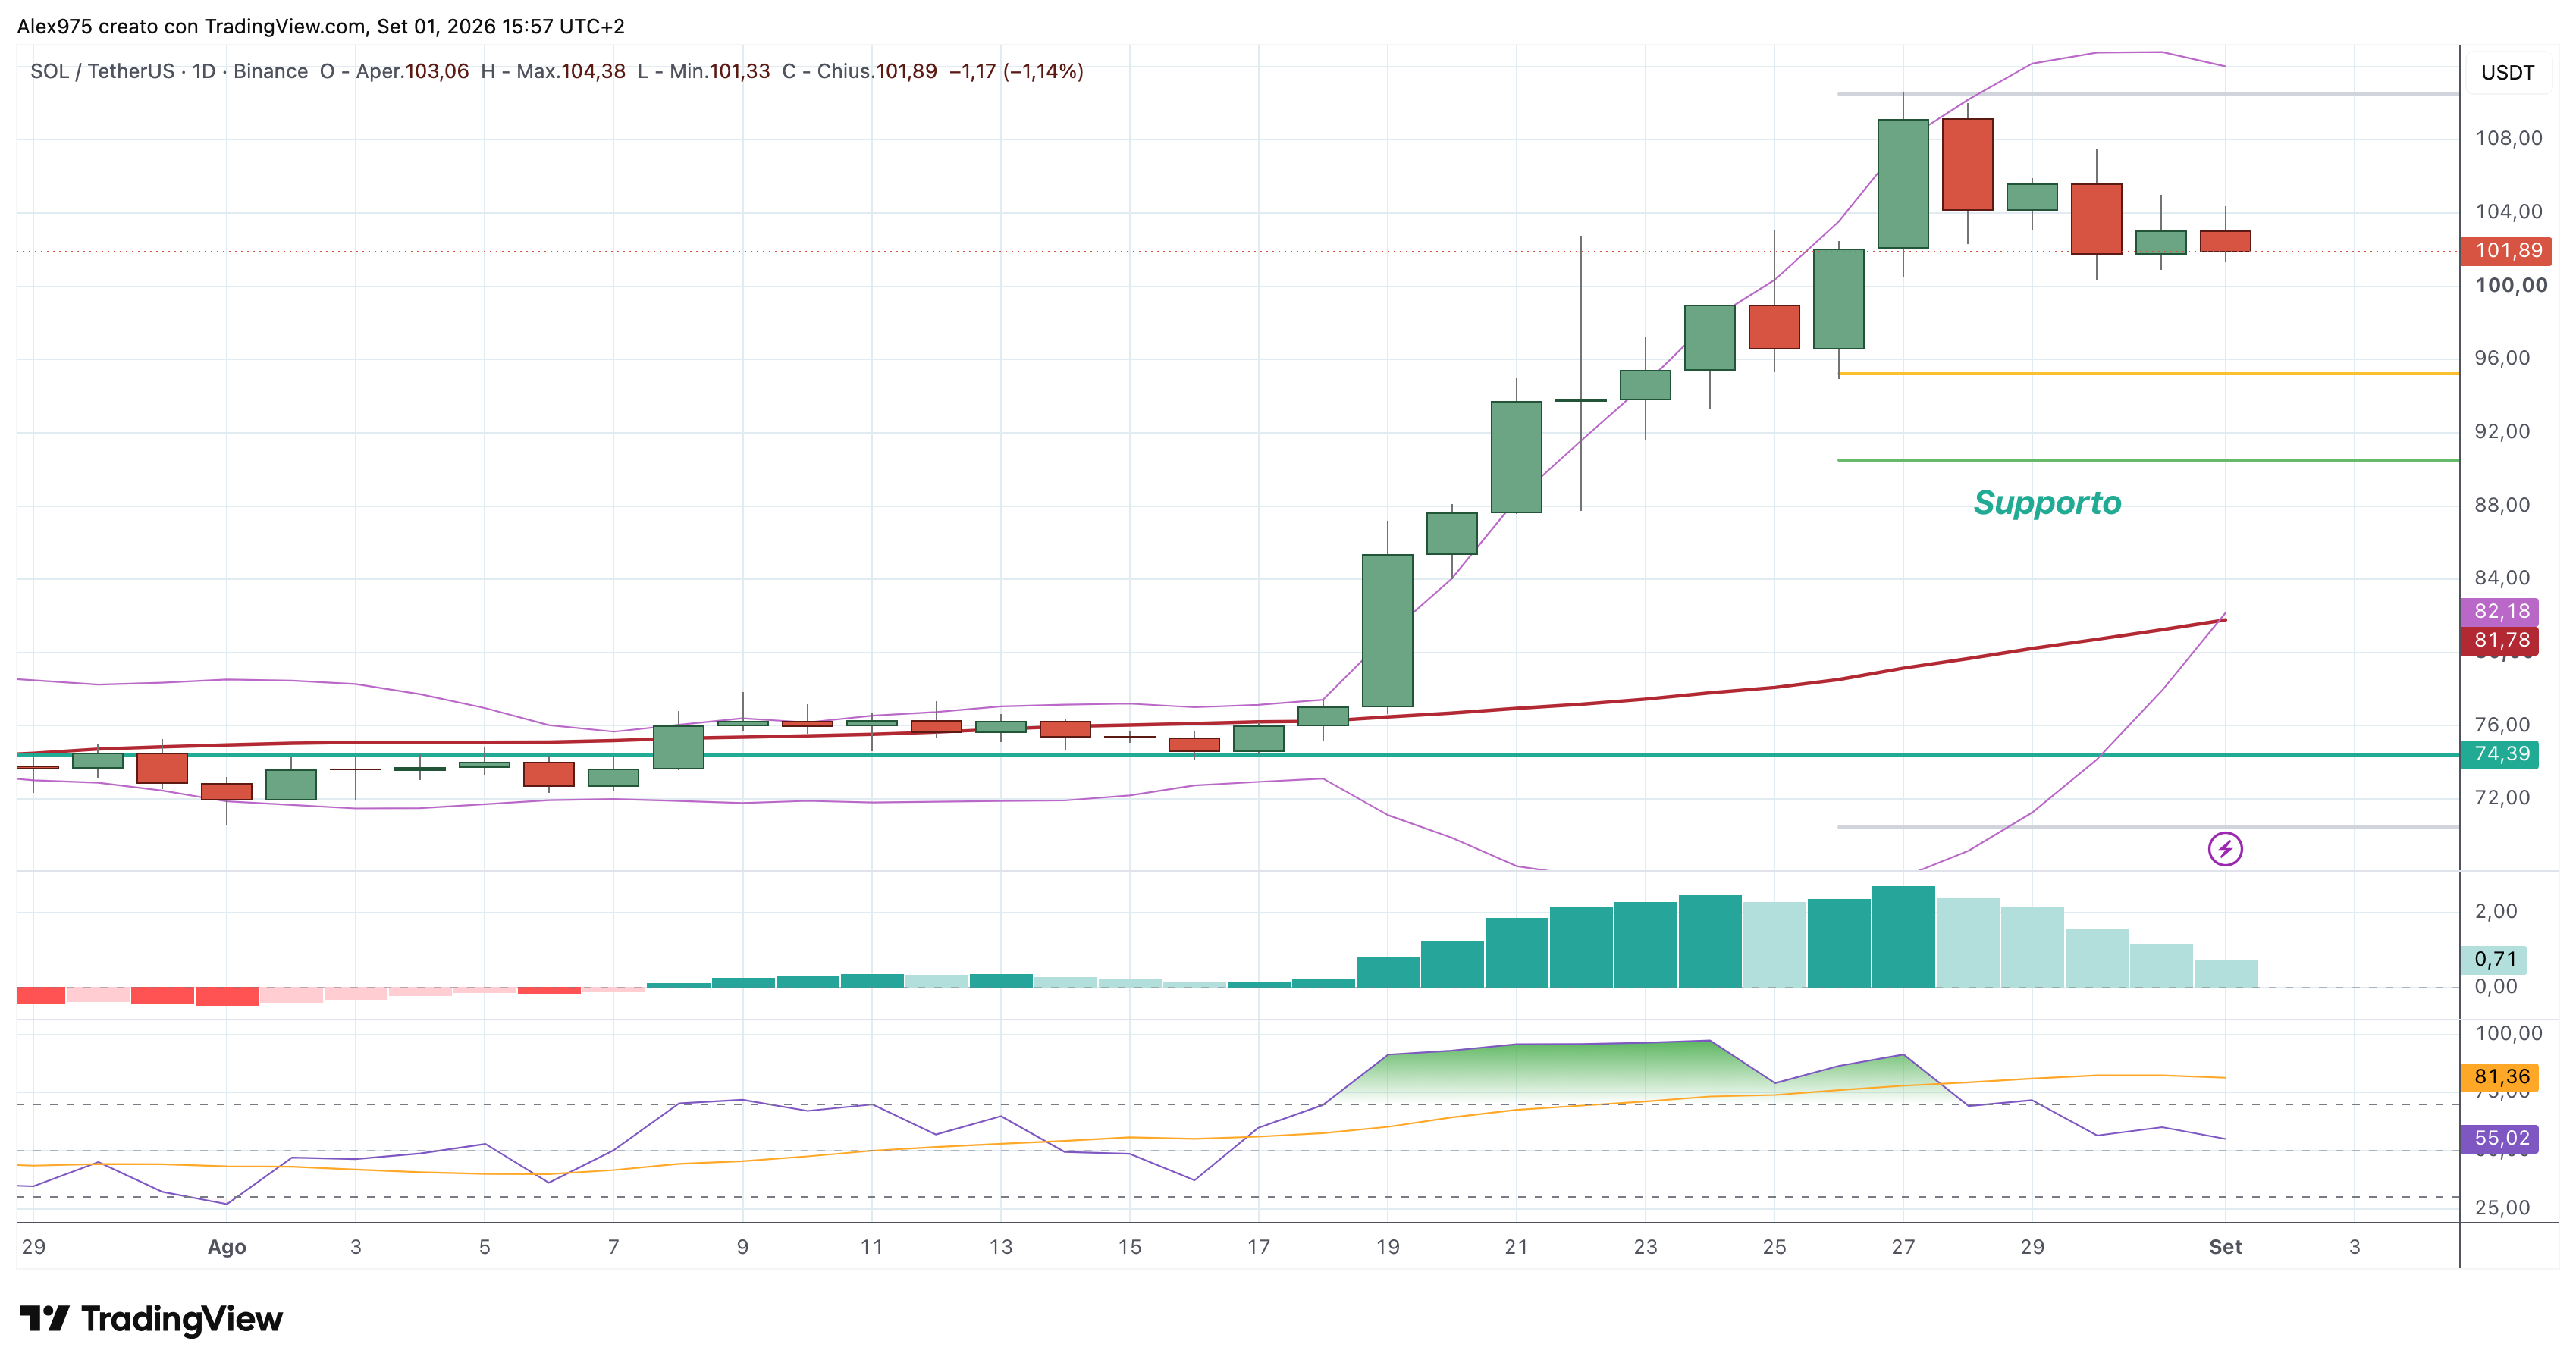Click the 100,00 price axis label
The width and height of the screenshot is (2576, 1369).
click(2511, 286)
